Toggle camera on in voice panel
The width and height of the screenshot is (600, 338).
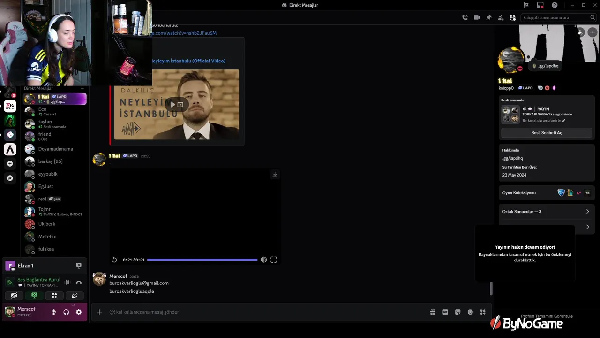[14, 295]
